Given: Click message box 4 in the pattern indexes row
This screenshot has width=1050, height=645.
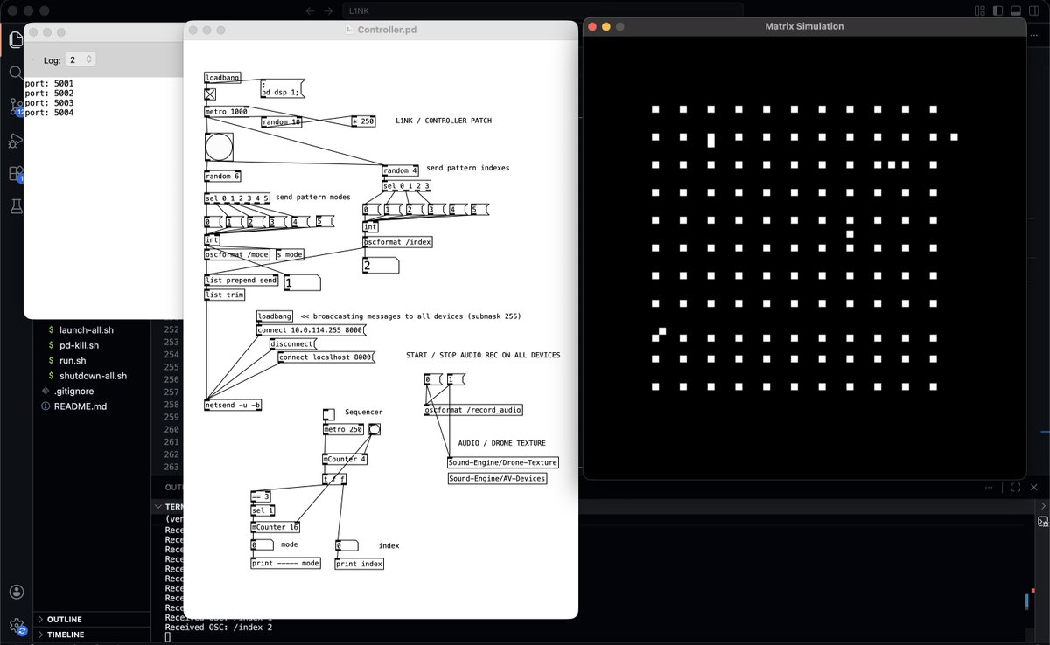Looking at the screenshot, I should 457,209.
